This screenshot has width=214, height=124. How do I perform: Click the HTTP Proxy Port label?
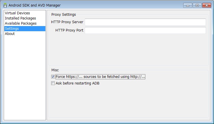(69, 30)
